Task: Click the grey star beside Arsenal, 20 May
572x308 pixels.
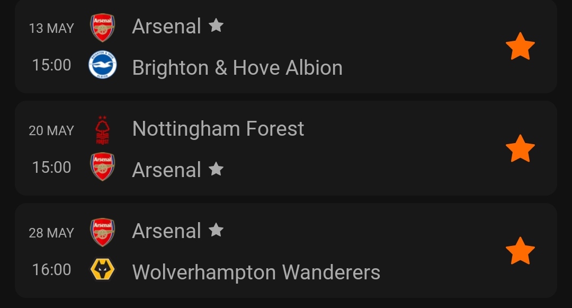Action: (x=216, y=169)
